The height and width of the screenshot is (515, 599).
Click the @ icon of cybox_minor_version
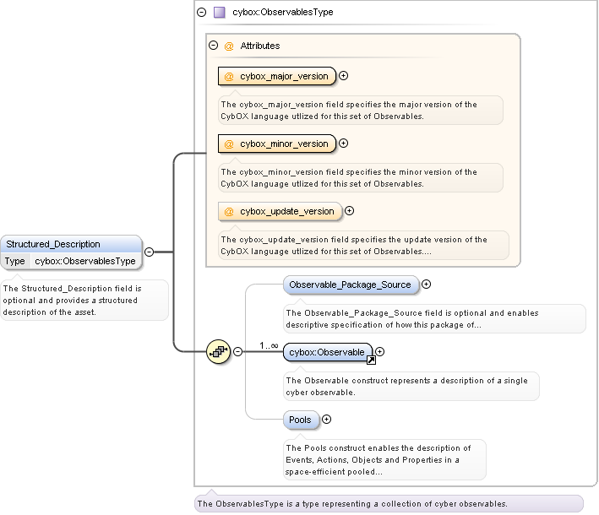point(229,144)
